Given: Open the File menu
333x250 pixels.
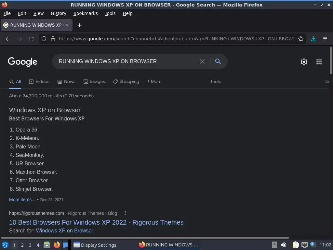Looking at the screenshot, I should [x=7, y=13].
